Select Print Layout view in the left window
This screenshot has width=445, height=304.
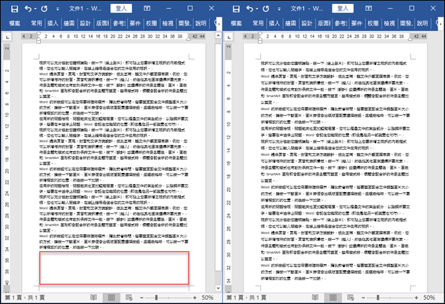(111, 297)
